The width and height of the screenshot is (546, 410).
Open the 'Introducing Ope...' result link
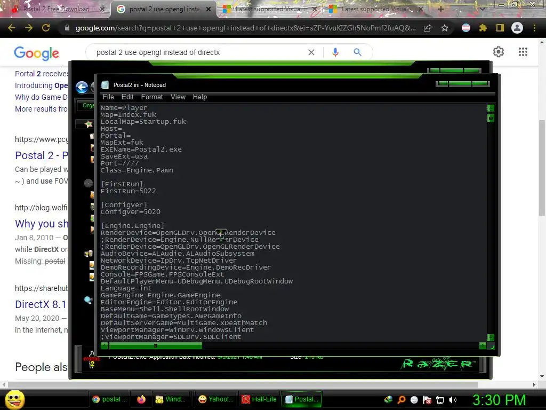pos(42,85)
